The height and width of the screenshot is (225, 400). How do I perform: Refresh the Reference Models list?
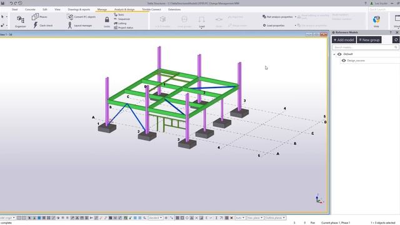coord(396,40)
